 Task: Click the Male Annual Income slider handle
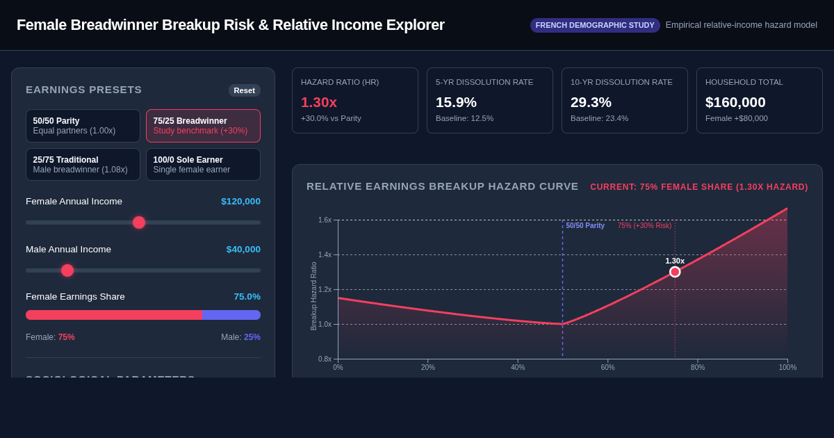coord(67,270)
